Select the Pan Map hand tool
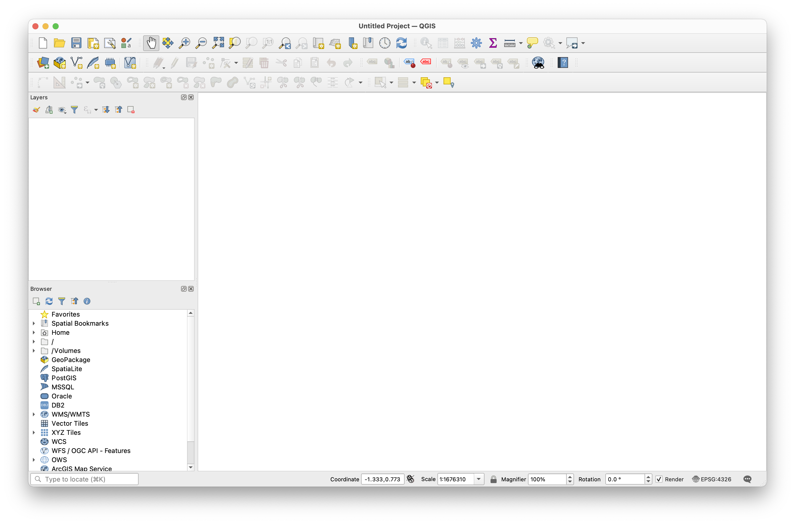Image resolution: width=795 pixels, height=524 pixels. pyautogui.click(x=151, y=43)
